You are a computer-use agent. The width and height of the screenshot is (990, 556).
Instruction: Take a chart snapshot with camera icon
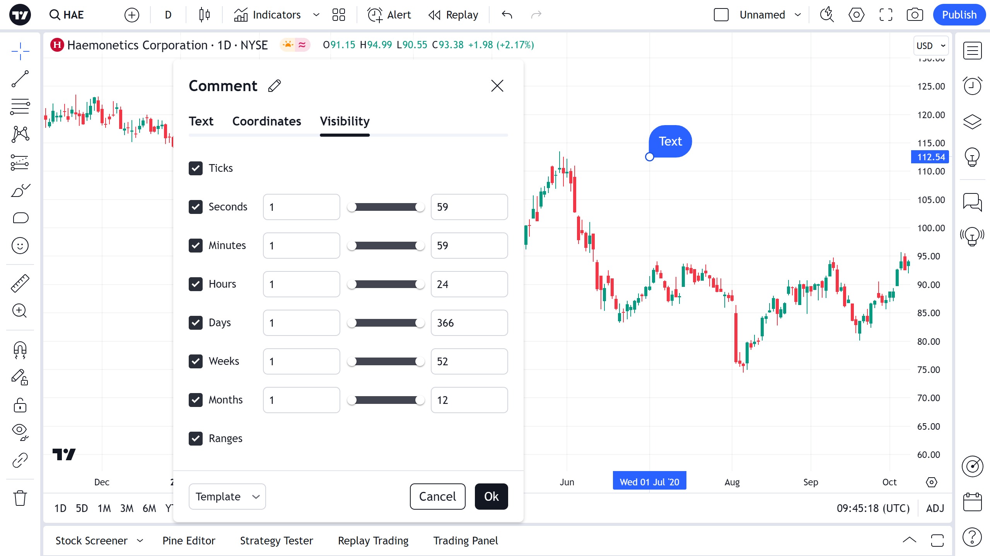(x=915, y=15)
